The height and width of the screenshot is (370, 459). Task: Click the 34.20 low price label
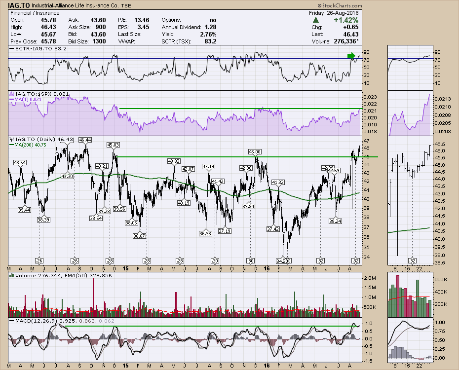282,260
